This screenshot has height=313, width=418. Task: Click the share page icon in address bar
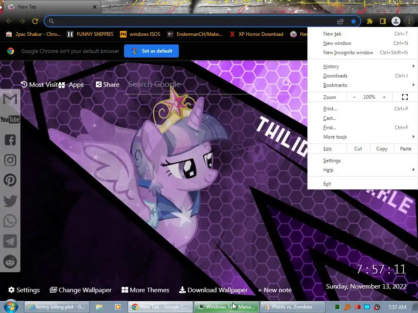pos(340,21)
